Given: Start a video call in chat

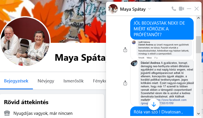Looking at the screenshot, I should 181,9.
